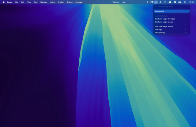
Task: Click the Bluetooth icon in the menu bar
Action: [147, 2]
